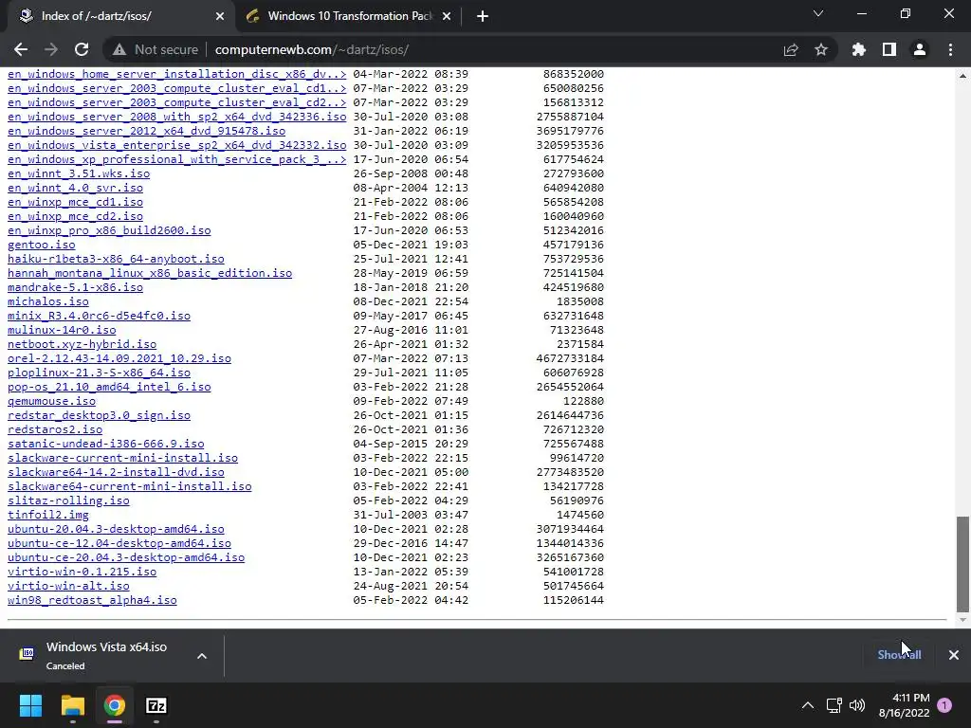Open en_windows_vista_enterprise_sp2_x64_dvd_342332.iso link
Viewport: 971px width, 728px height.
click(177, 145)
